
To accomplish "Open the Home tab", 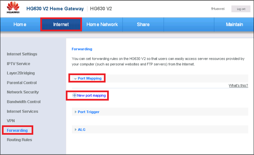I will coord(20,24).
